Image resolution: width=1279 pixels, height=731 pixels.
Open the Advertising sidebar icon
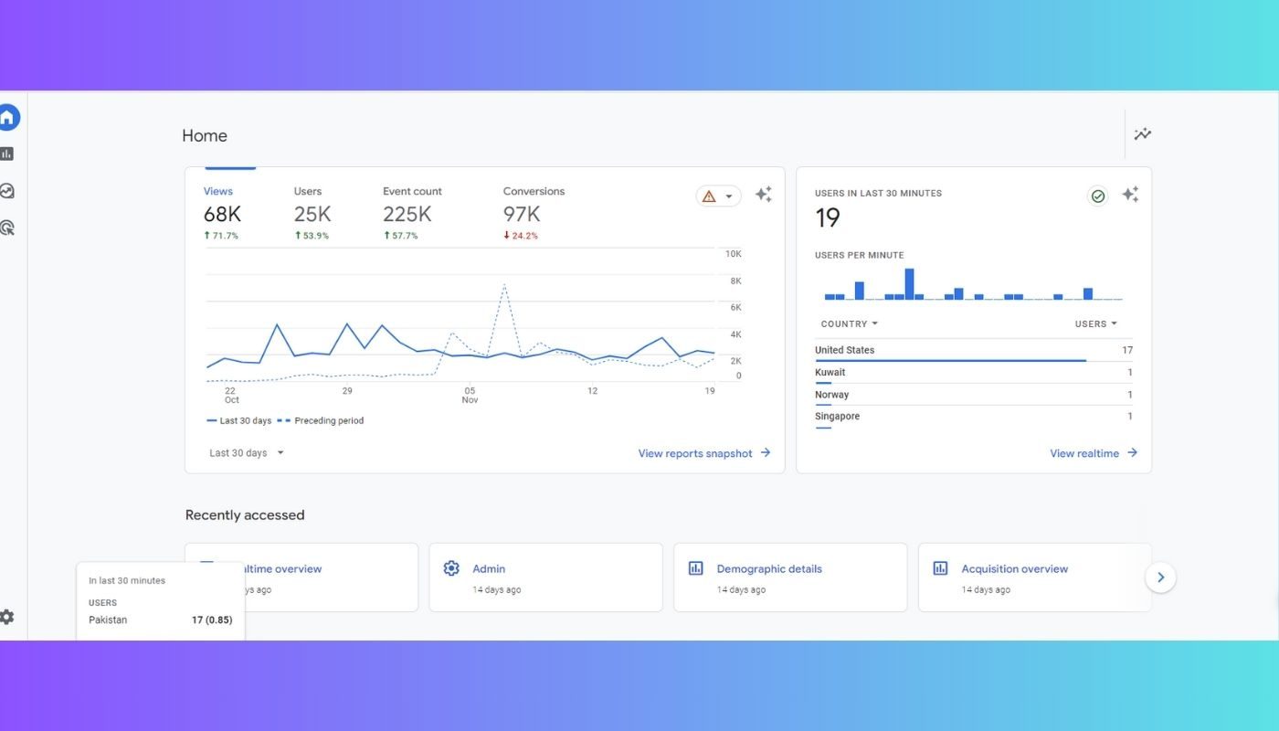(7, 228)
